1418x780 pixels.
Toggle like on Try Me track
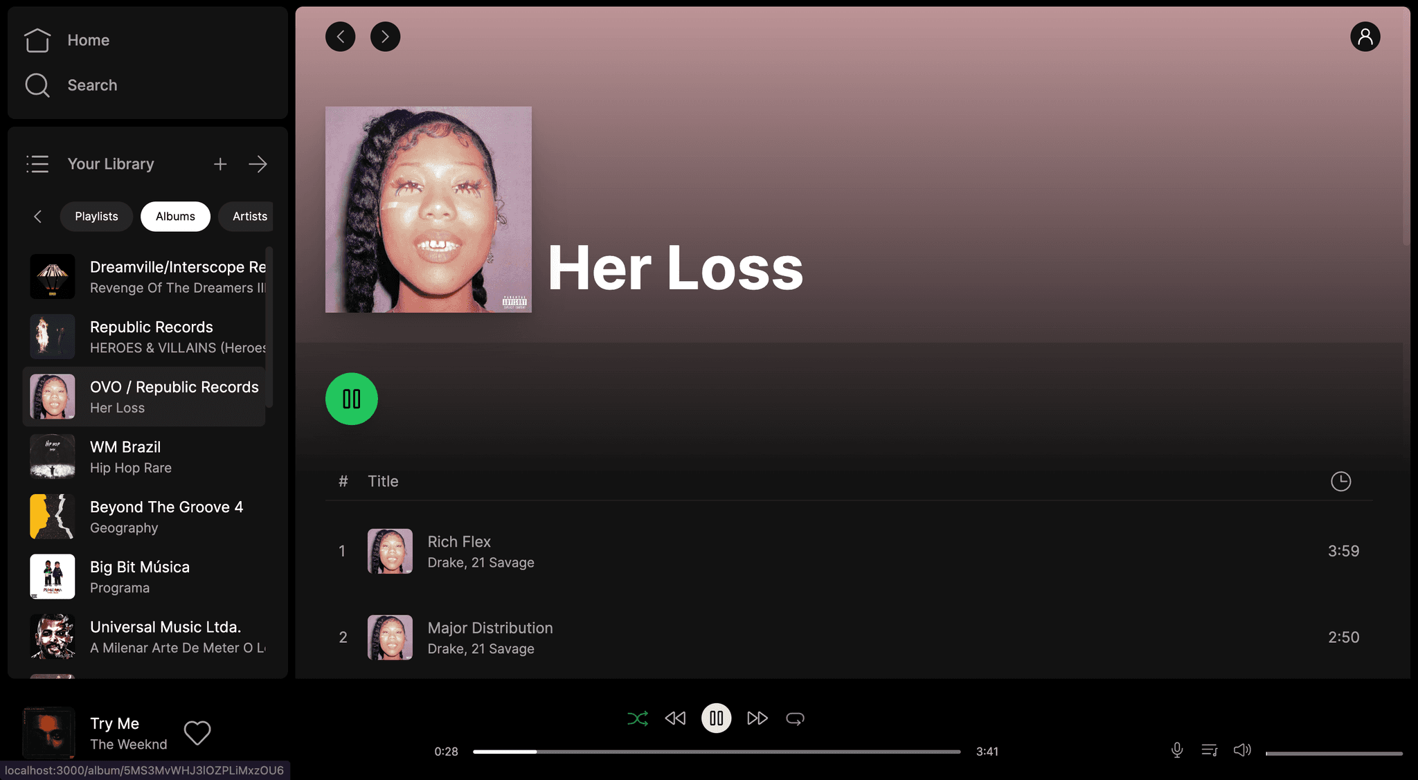tap(197, 732)
